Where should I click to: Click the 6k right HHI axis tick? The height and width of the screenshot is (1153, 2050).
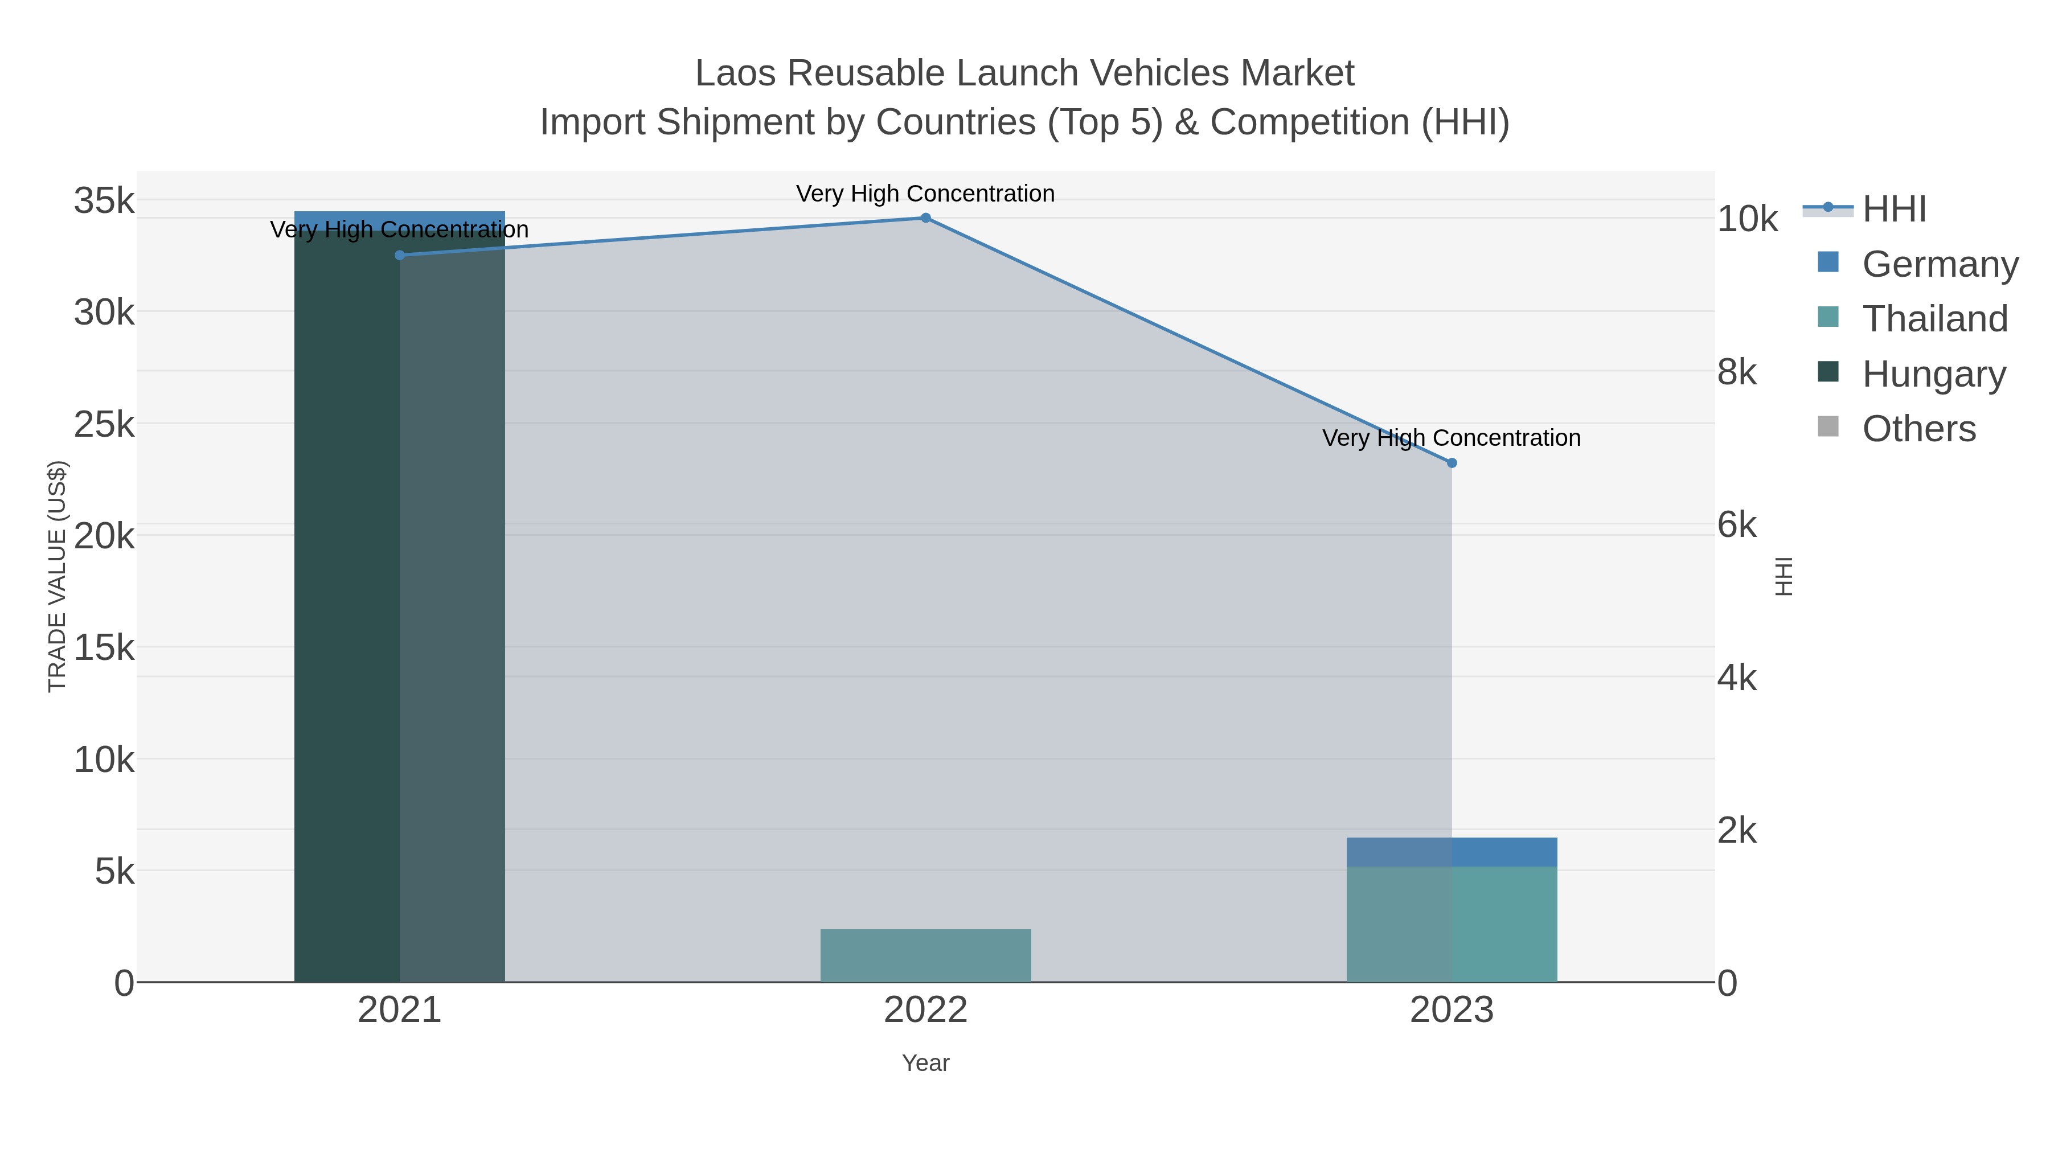(x=1737, y=524)
